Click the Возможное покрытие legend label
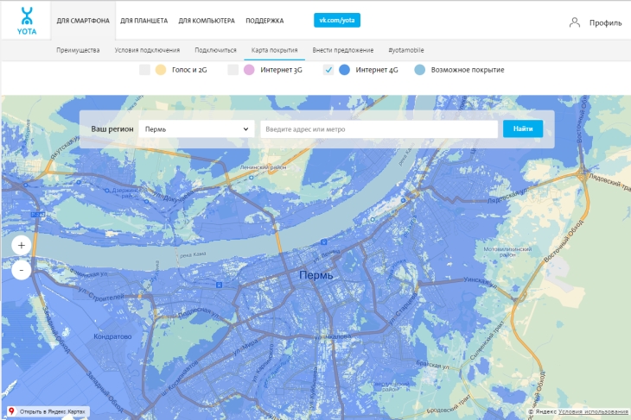631x420 pixels. 468,70
